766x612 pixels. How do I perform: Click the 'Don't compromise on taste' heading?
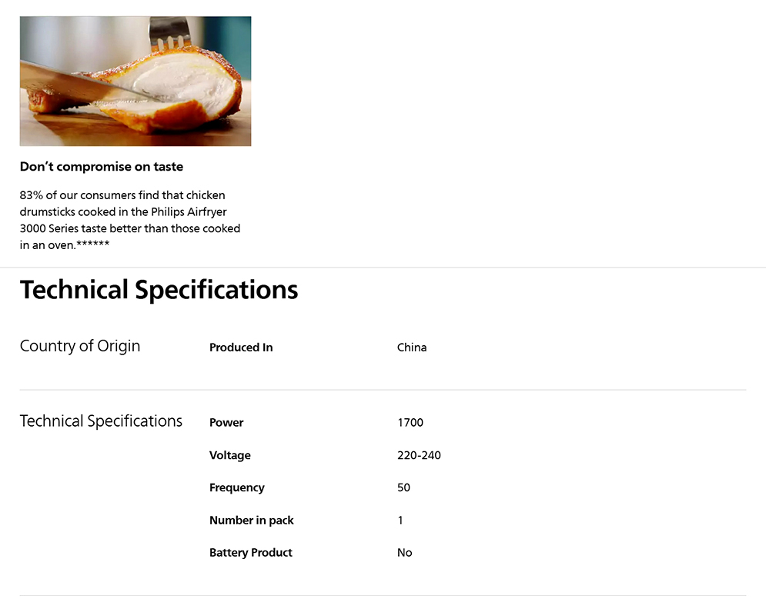[102, 167]
